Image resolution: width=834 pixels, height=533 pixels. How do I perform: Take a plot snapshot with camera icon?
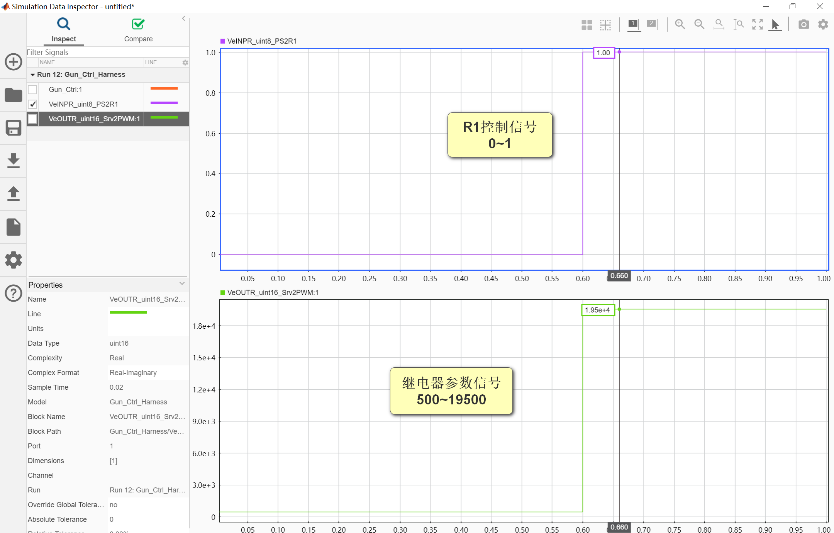[803, 24]
